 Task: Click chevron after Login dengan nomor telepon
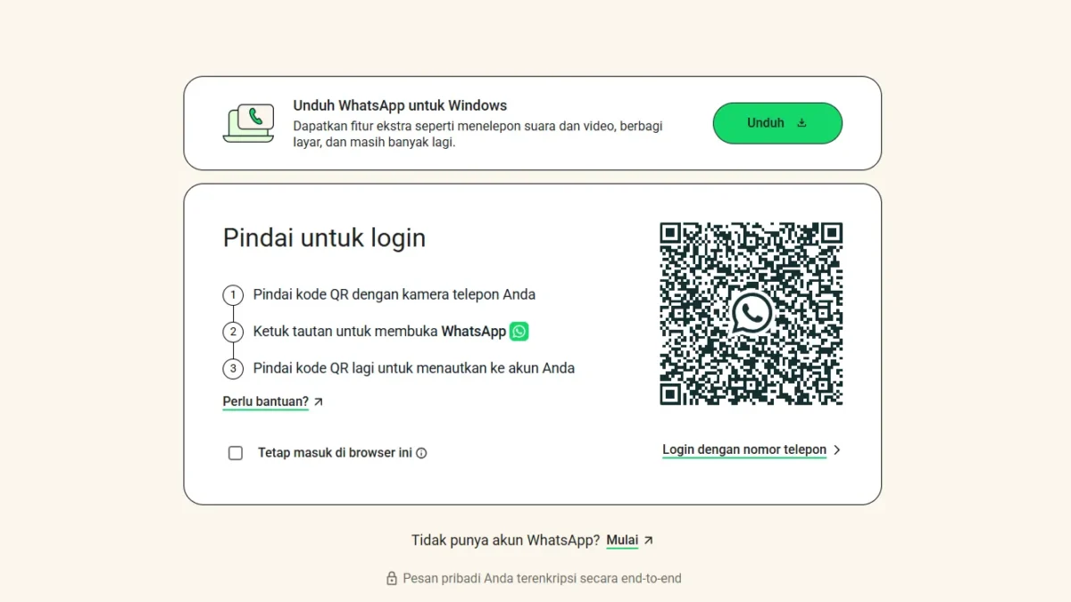(x=836, y=450)
